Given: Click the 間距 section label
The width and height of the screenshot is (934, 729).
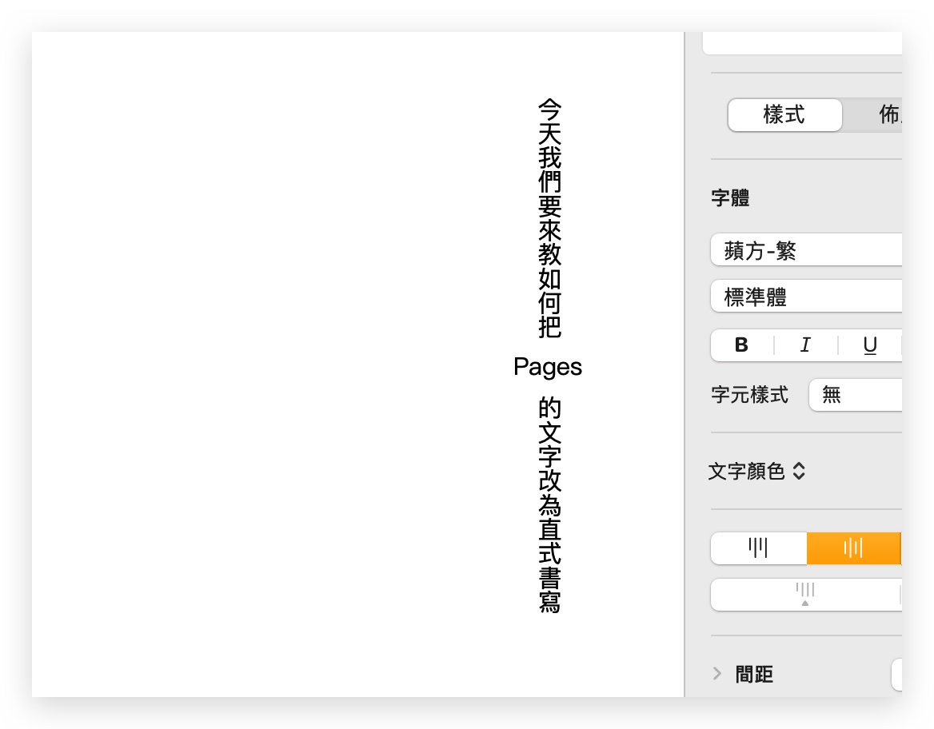Looking at the screenshot, I should coord(754,674).
